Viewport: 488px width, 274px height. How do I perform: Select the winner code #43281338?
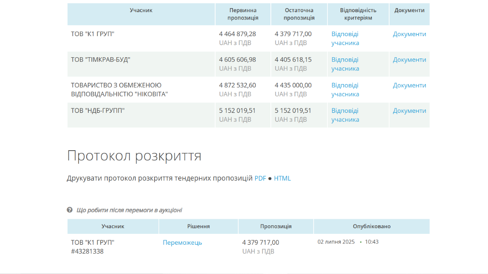point(87,251)
